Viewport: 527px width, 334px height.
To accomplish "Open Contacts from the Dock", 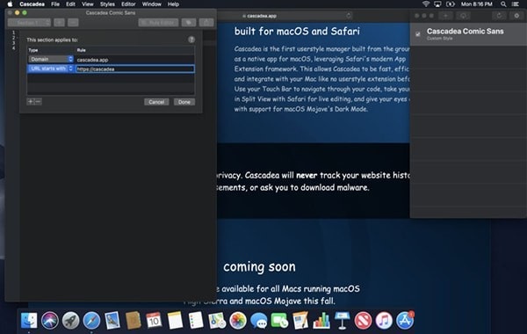I will (134, 320).
